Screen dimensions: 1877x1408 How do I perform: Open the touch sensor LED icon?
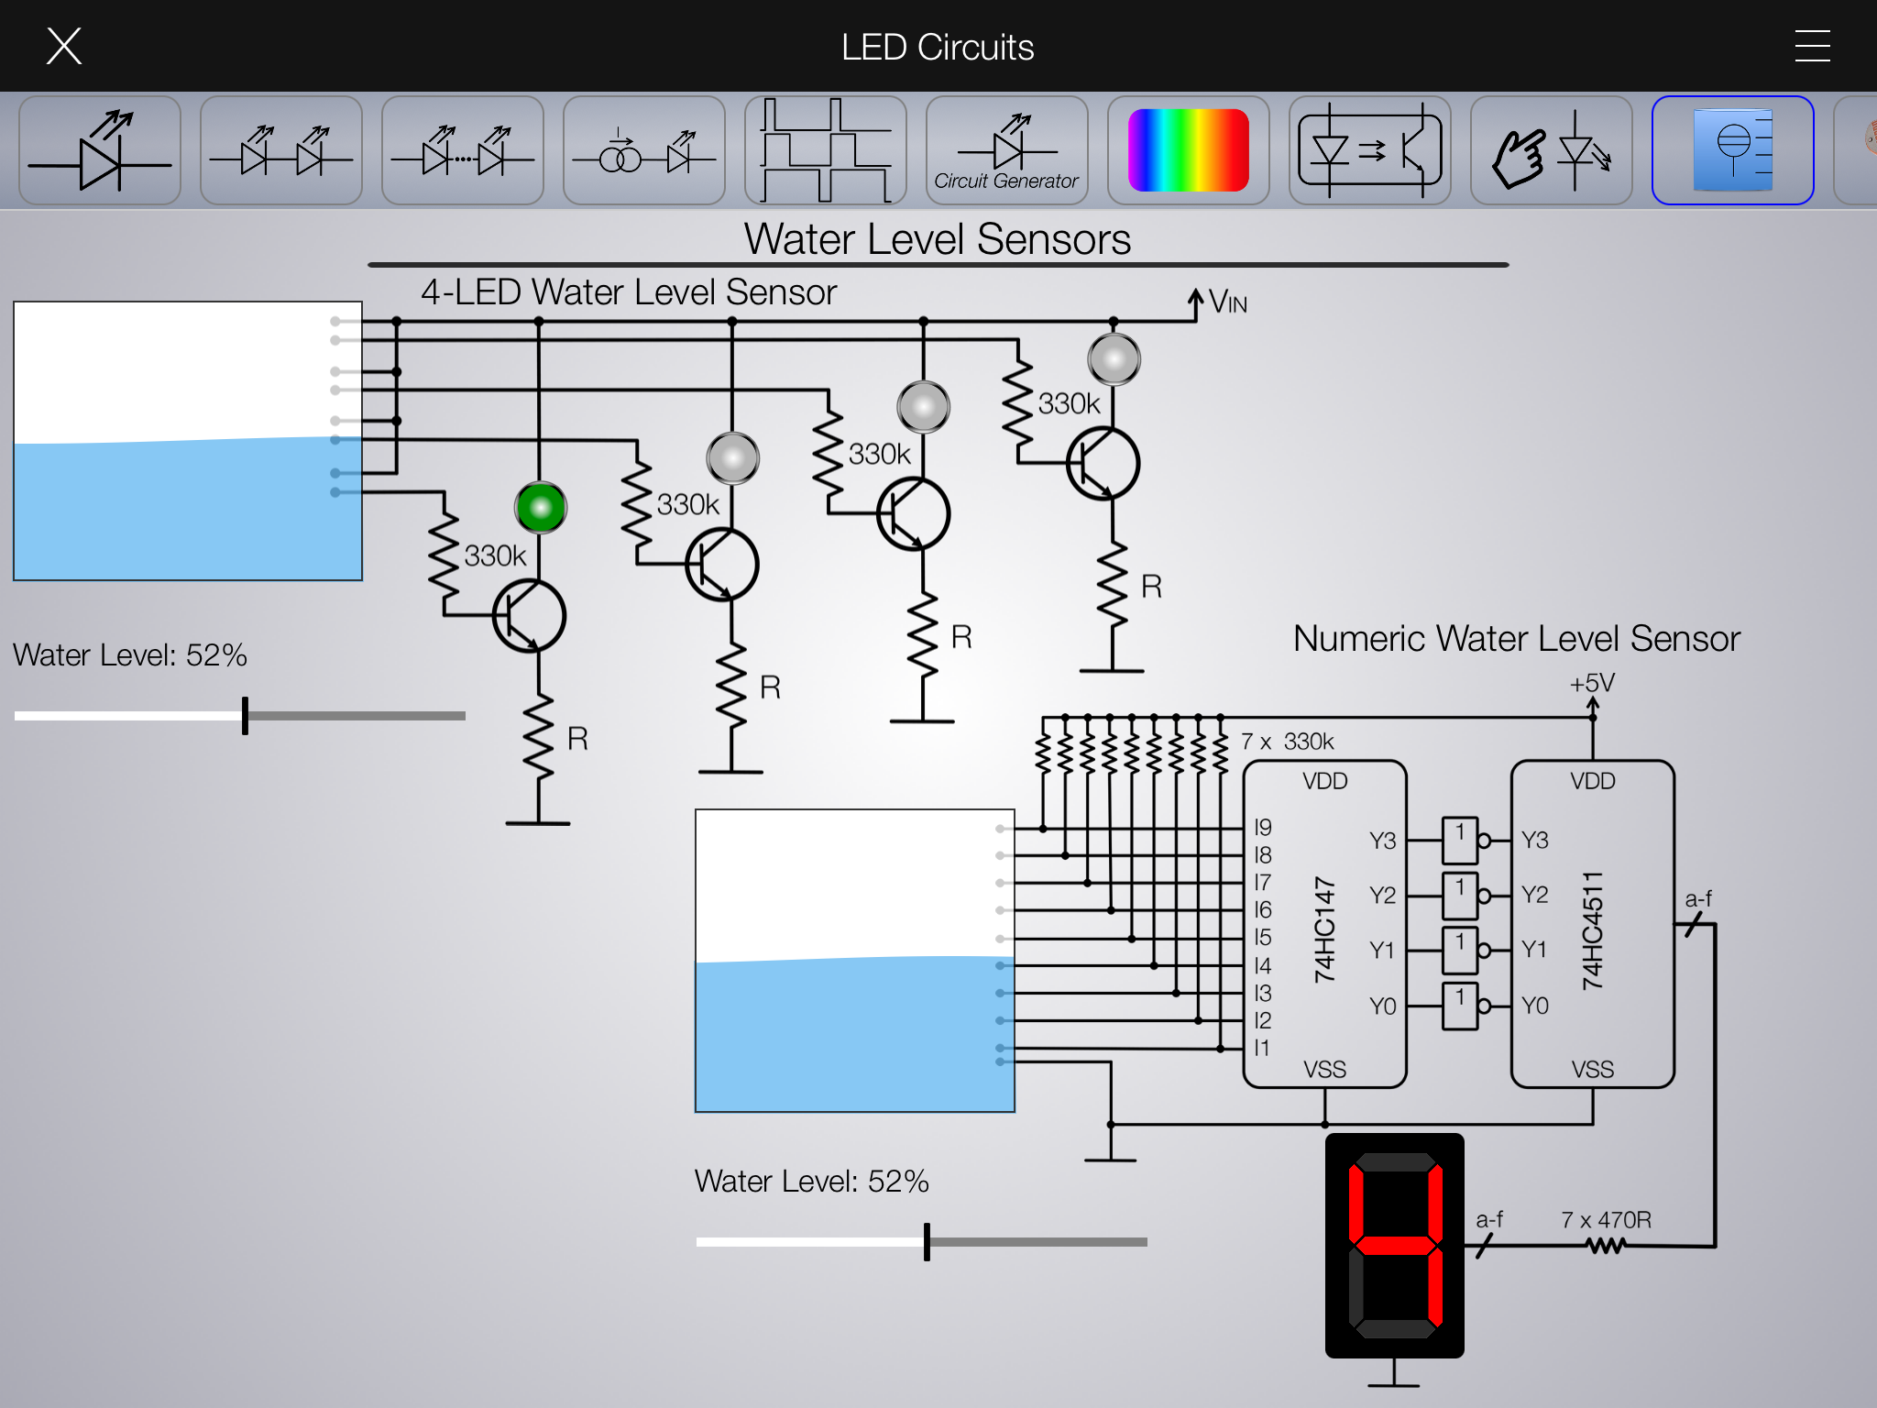pos(1552,150)
